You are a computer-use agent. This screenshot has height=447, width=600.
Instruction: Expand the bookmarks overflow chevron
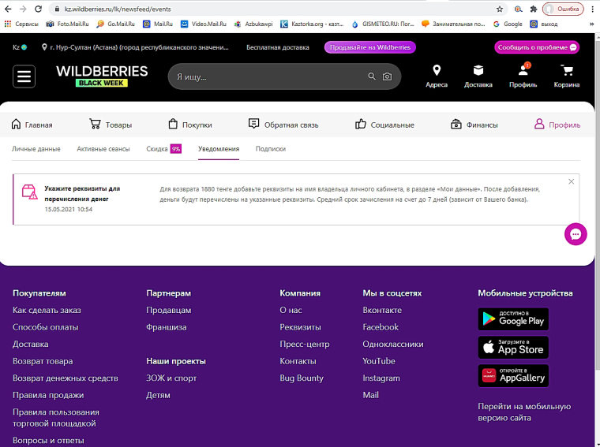pyautogui.click(x=591, y=24)
